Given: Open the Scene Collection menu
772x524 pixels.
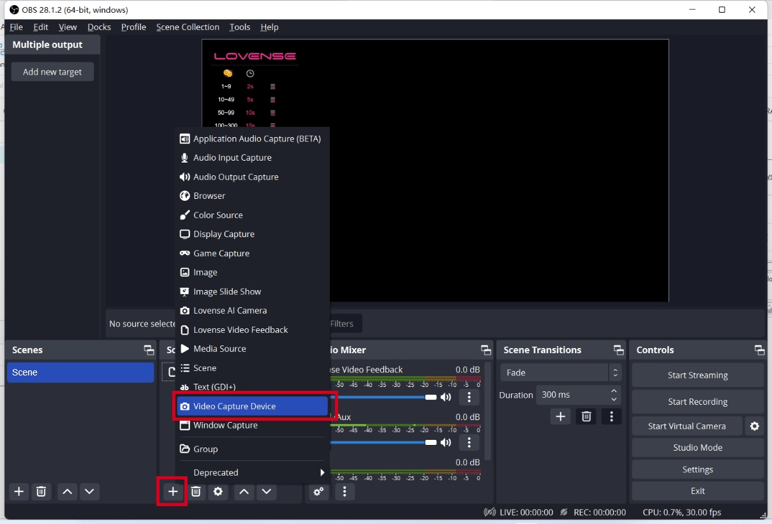Looking at the screenshot, I should 188,27.
